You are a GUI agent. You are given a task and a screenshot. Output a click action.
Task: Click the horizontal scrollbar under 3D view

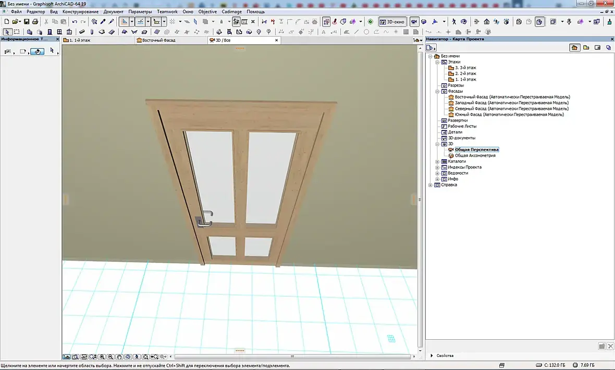(x=292, y=356)
